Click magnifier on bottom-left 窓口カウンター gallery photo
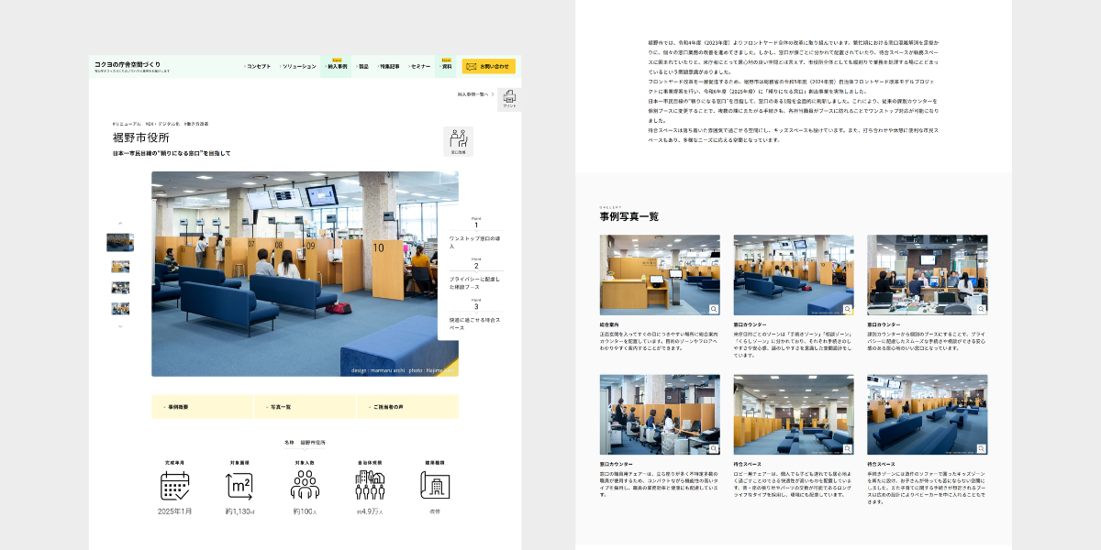The width and height of the screenshot is (1101, 550). coord(714,448)
